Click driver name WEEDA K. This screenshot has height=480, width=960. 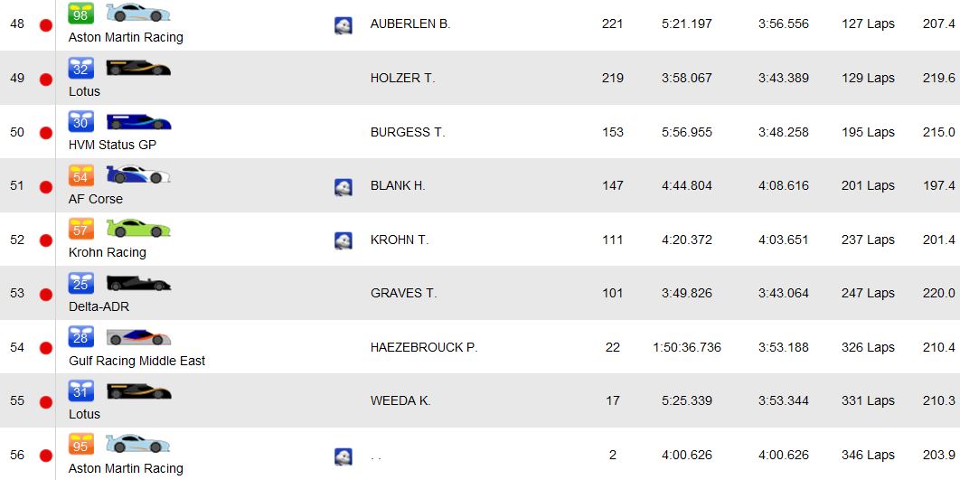pos(400,400)
